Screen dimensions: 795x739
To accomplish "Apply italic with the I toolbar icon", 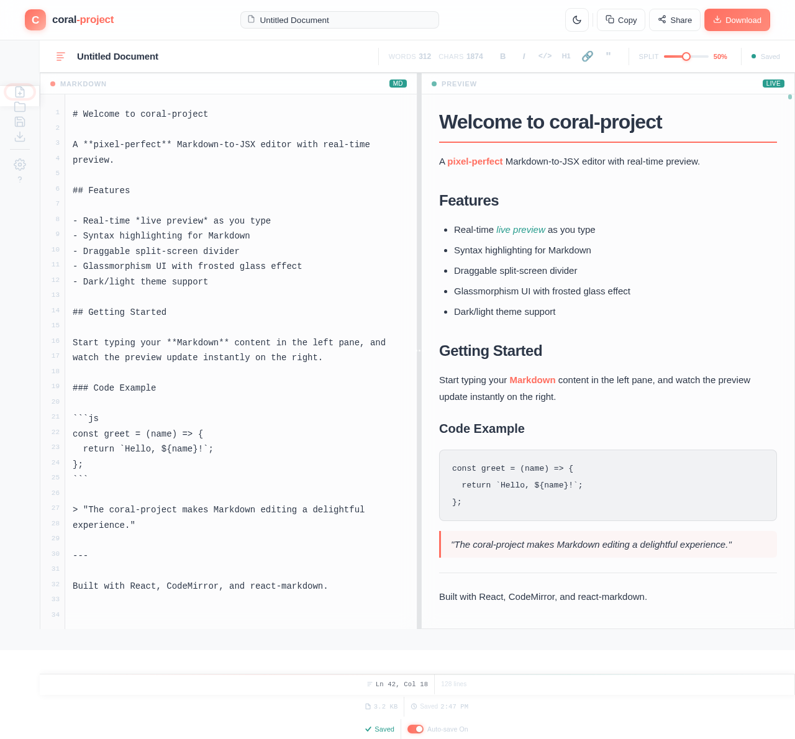I will point(524,57).
